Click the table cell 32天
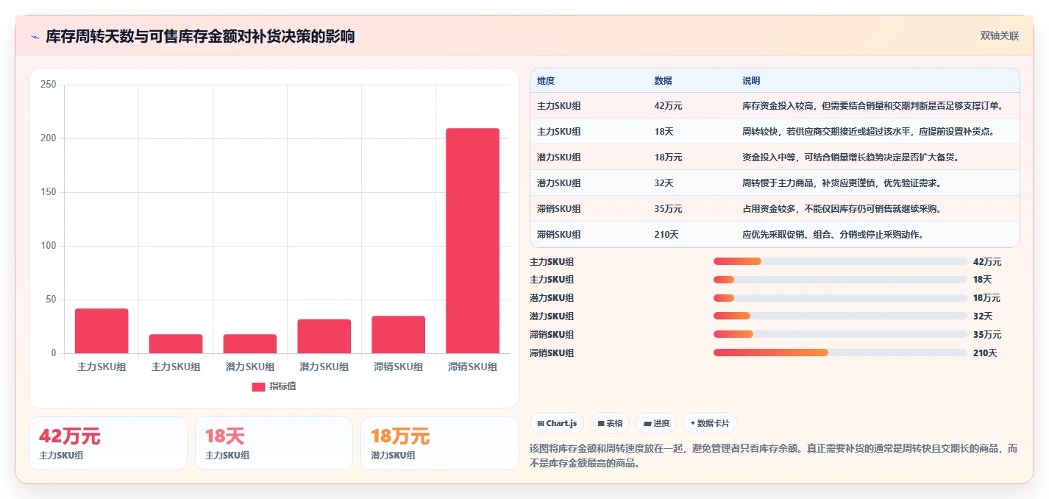Screen dimensions: 1049x499 pos(664,183)
